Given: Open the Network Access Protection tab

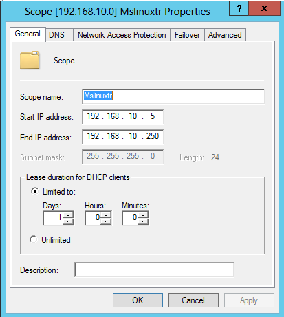Looking at the screenshot, I should pyautogui.click(x=122, y=35).
